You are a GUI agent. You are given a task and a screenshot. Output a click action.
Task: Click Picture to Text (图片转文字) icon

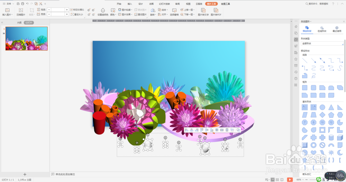click(203, 10)
